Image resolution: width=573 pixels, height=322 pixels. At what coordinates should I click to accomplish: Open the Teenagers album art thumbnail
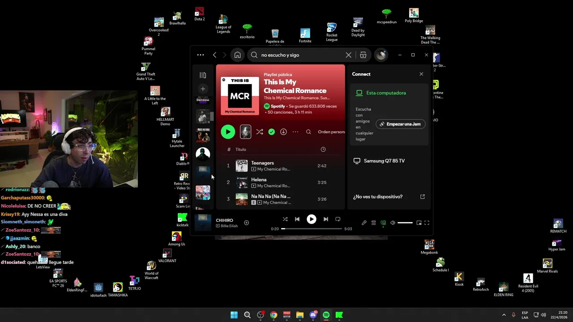[x=242, y=166]
